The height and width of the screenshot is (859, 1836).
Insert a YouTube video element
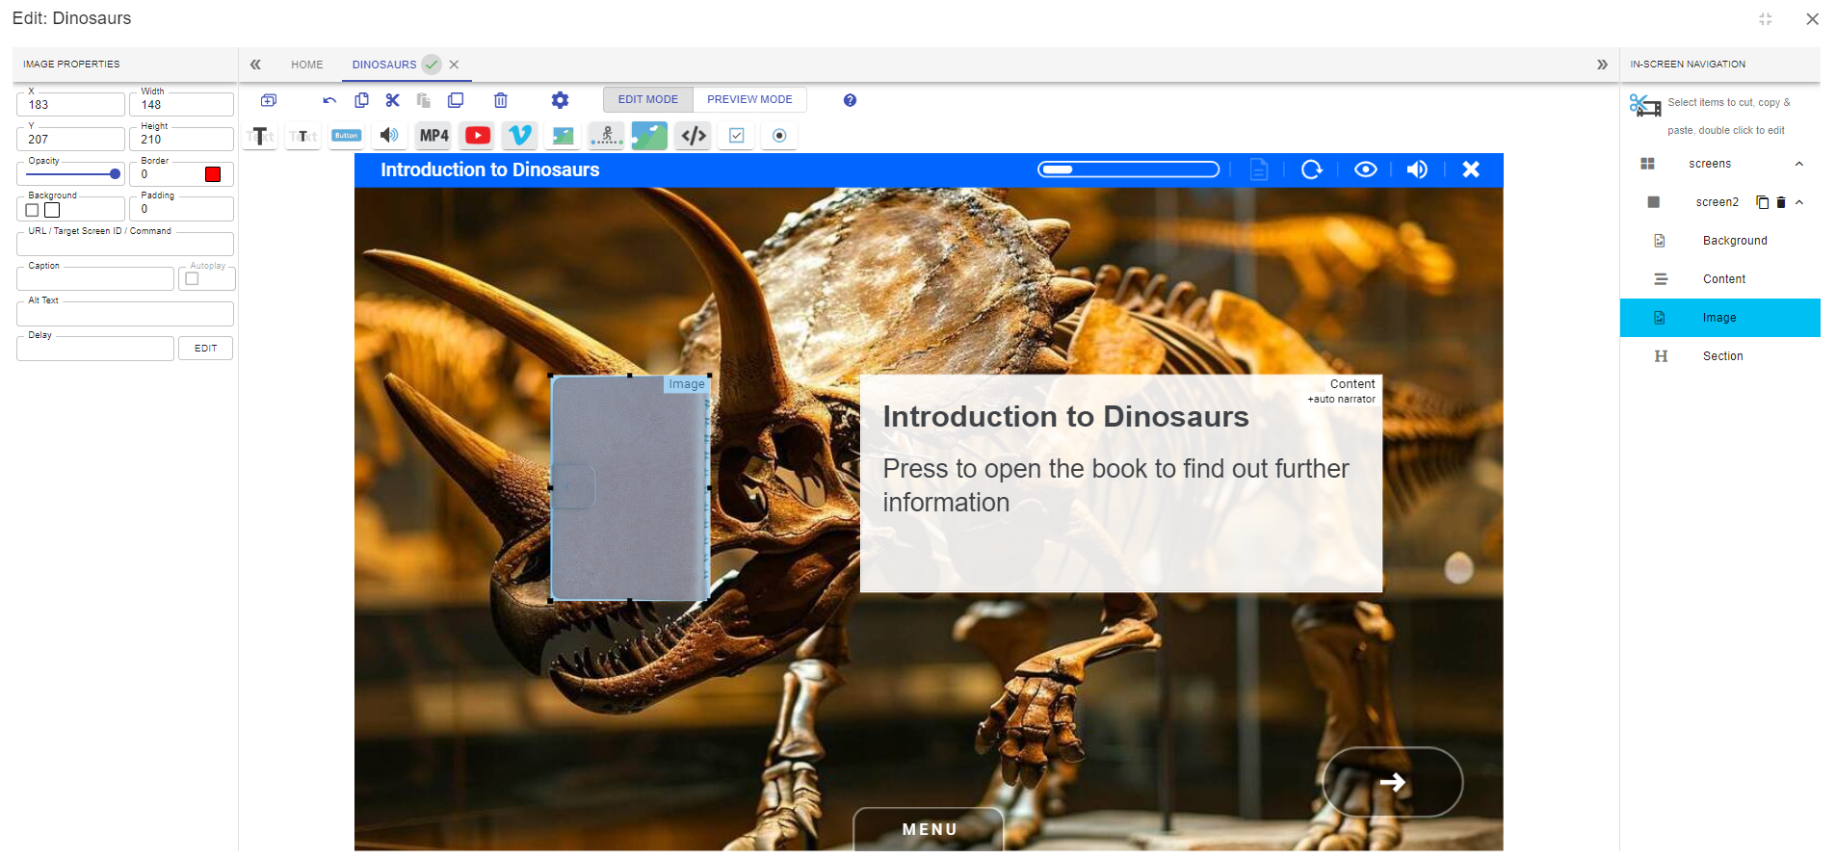[478, 136]
